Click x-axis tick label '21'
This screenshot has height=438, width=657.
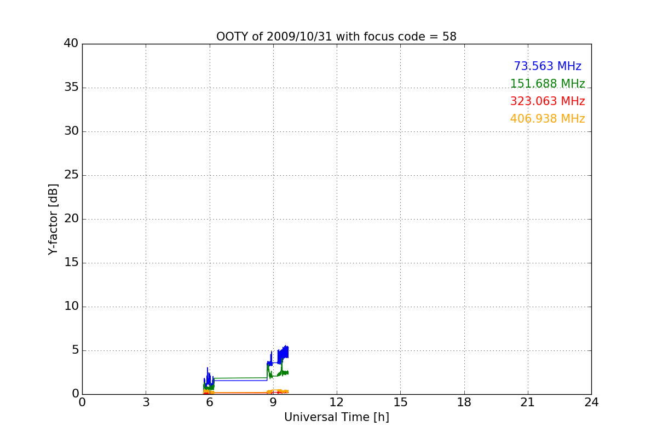[x=528, y=402]
